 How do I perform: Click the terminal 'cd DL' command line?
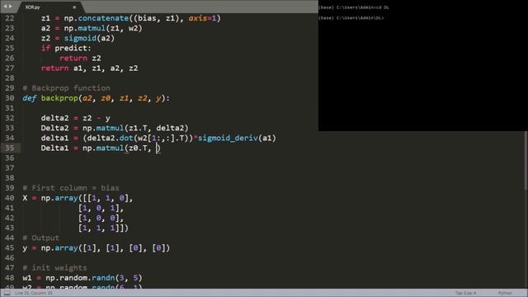354,7
